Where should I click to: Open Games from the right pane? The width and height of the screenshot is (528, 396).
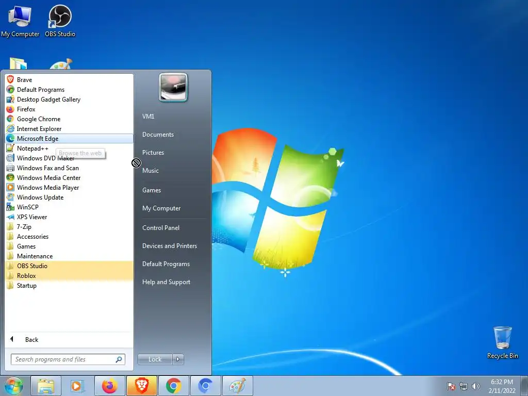(172, 190)
